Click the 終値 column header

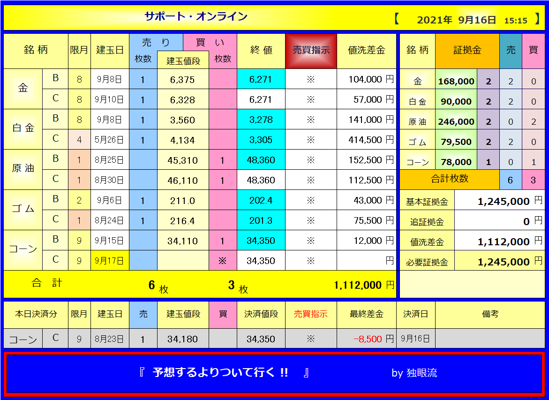click(261, 51)
